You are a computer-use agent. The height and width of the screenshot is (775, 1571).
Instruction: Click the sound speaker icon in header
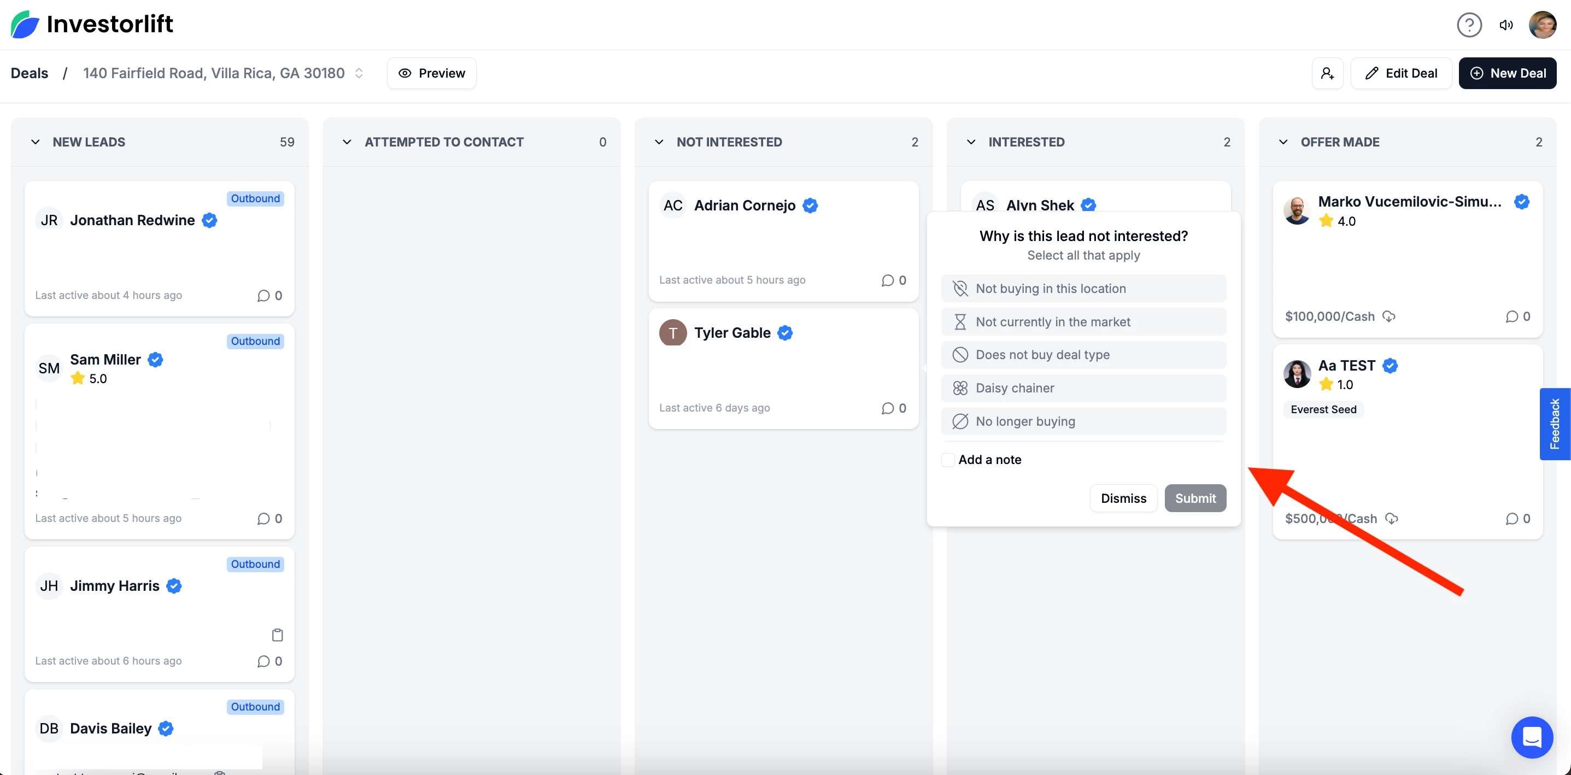pyautogui.click(x=1506, y=25)
